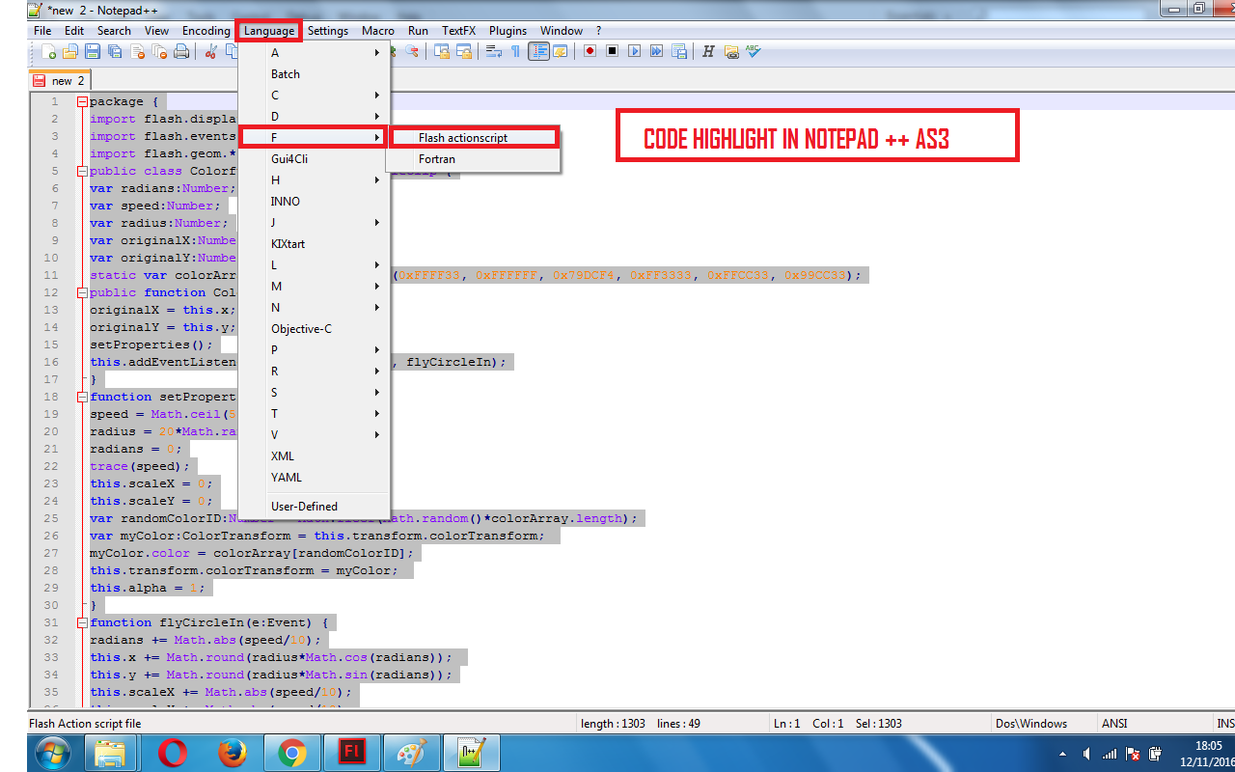
Task: Start recording a macro
Action: (589, 51)
